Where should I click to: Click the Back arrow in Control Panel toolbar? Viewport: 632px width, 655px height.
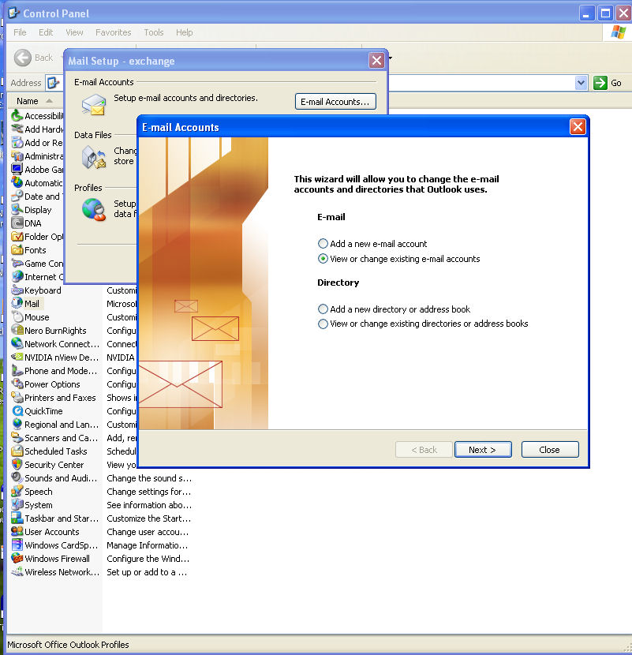(x=23, y=58)
